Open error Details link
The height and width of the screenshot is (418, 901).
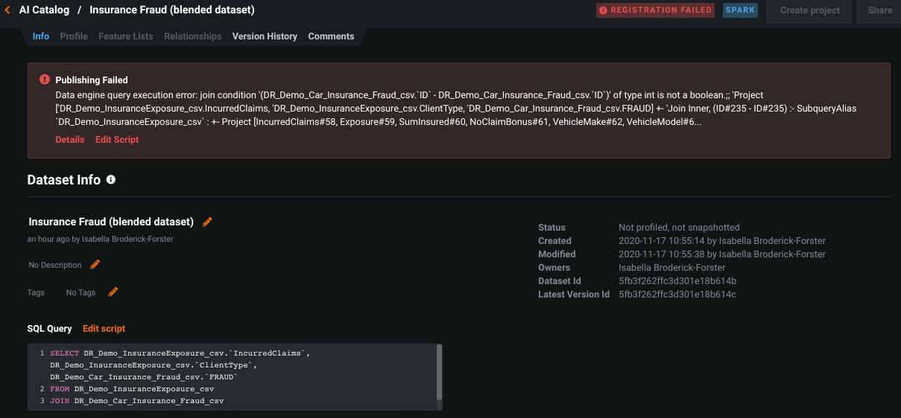click(70, 140)
